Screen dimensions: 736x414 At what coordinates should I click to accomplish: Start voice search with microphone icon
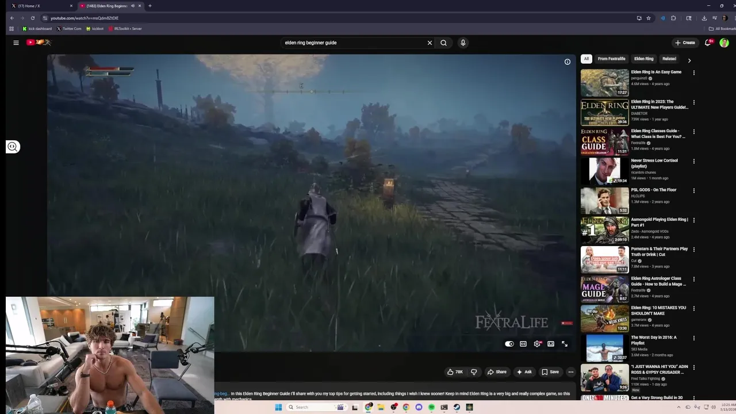tap(463, 43)
